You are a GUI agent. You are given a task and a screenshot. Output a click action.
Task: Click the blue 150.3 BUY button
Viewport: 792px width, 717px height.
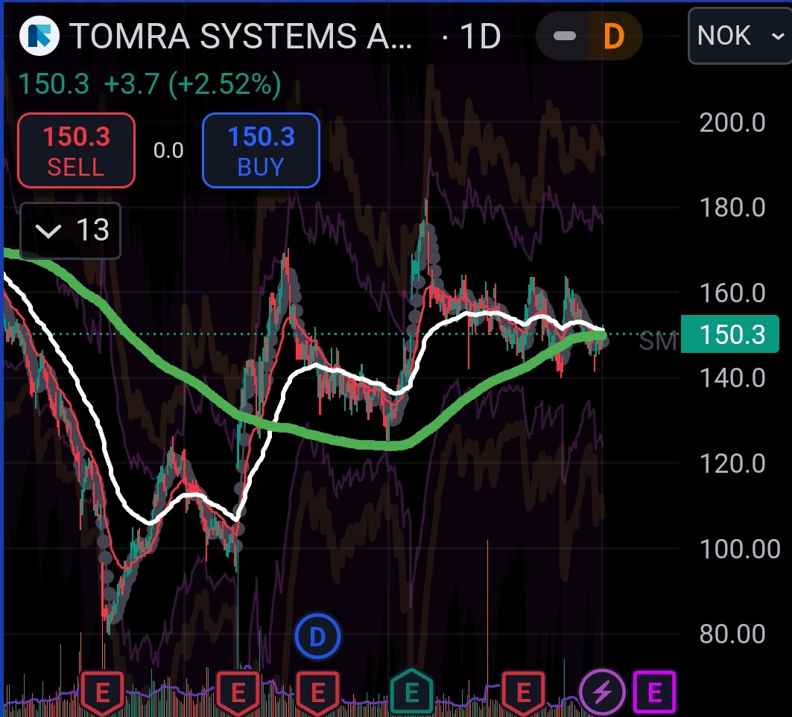pyautogui.click(x=261, y=150)
